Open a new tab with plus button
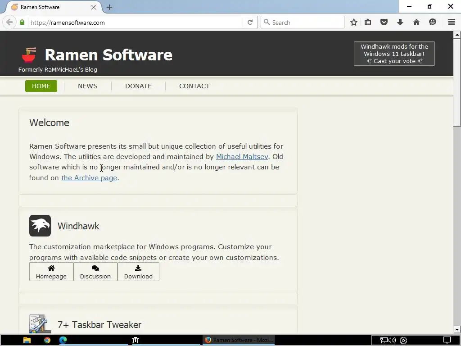 [109, 7]
